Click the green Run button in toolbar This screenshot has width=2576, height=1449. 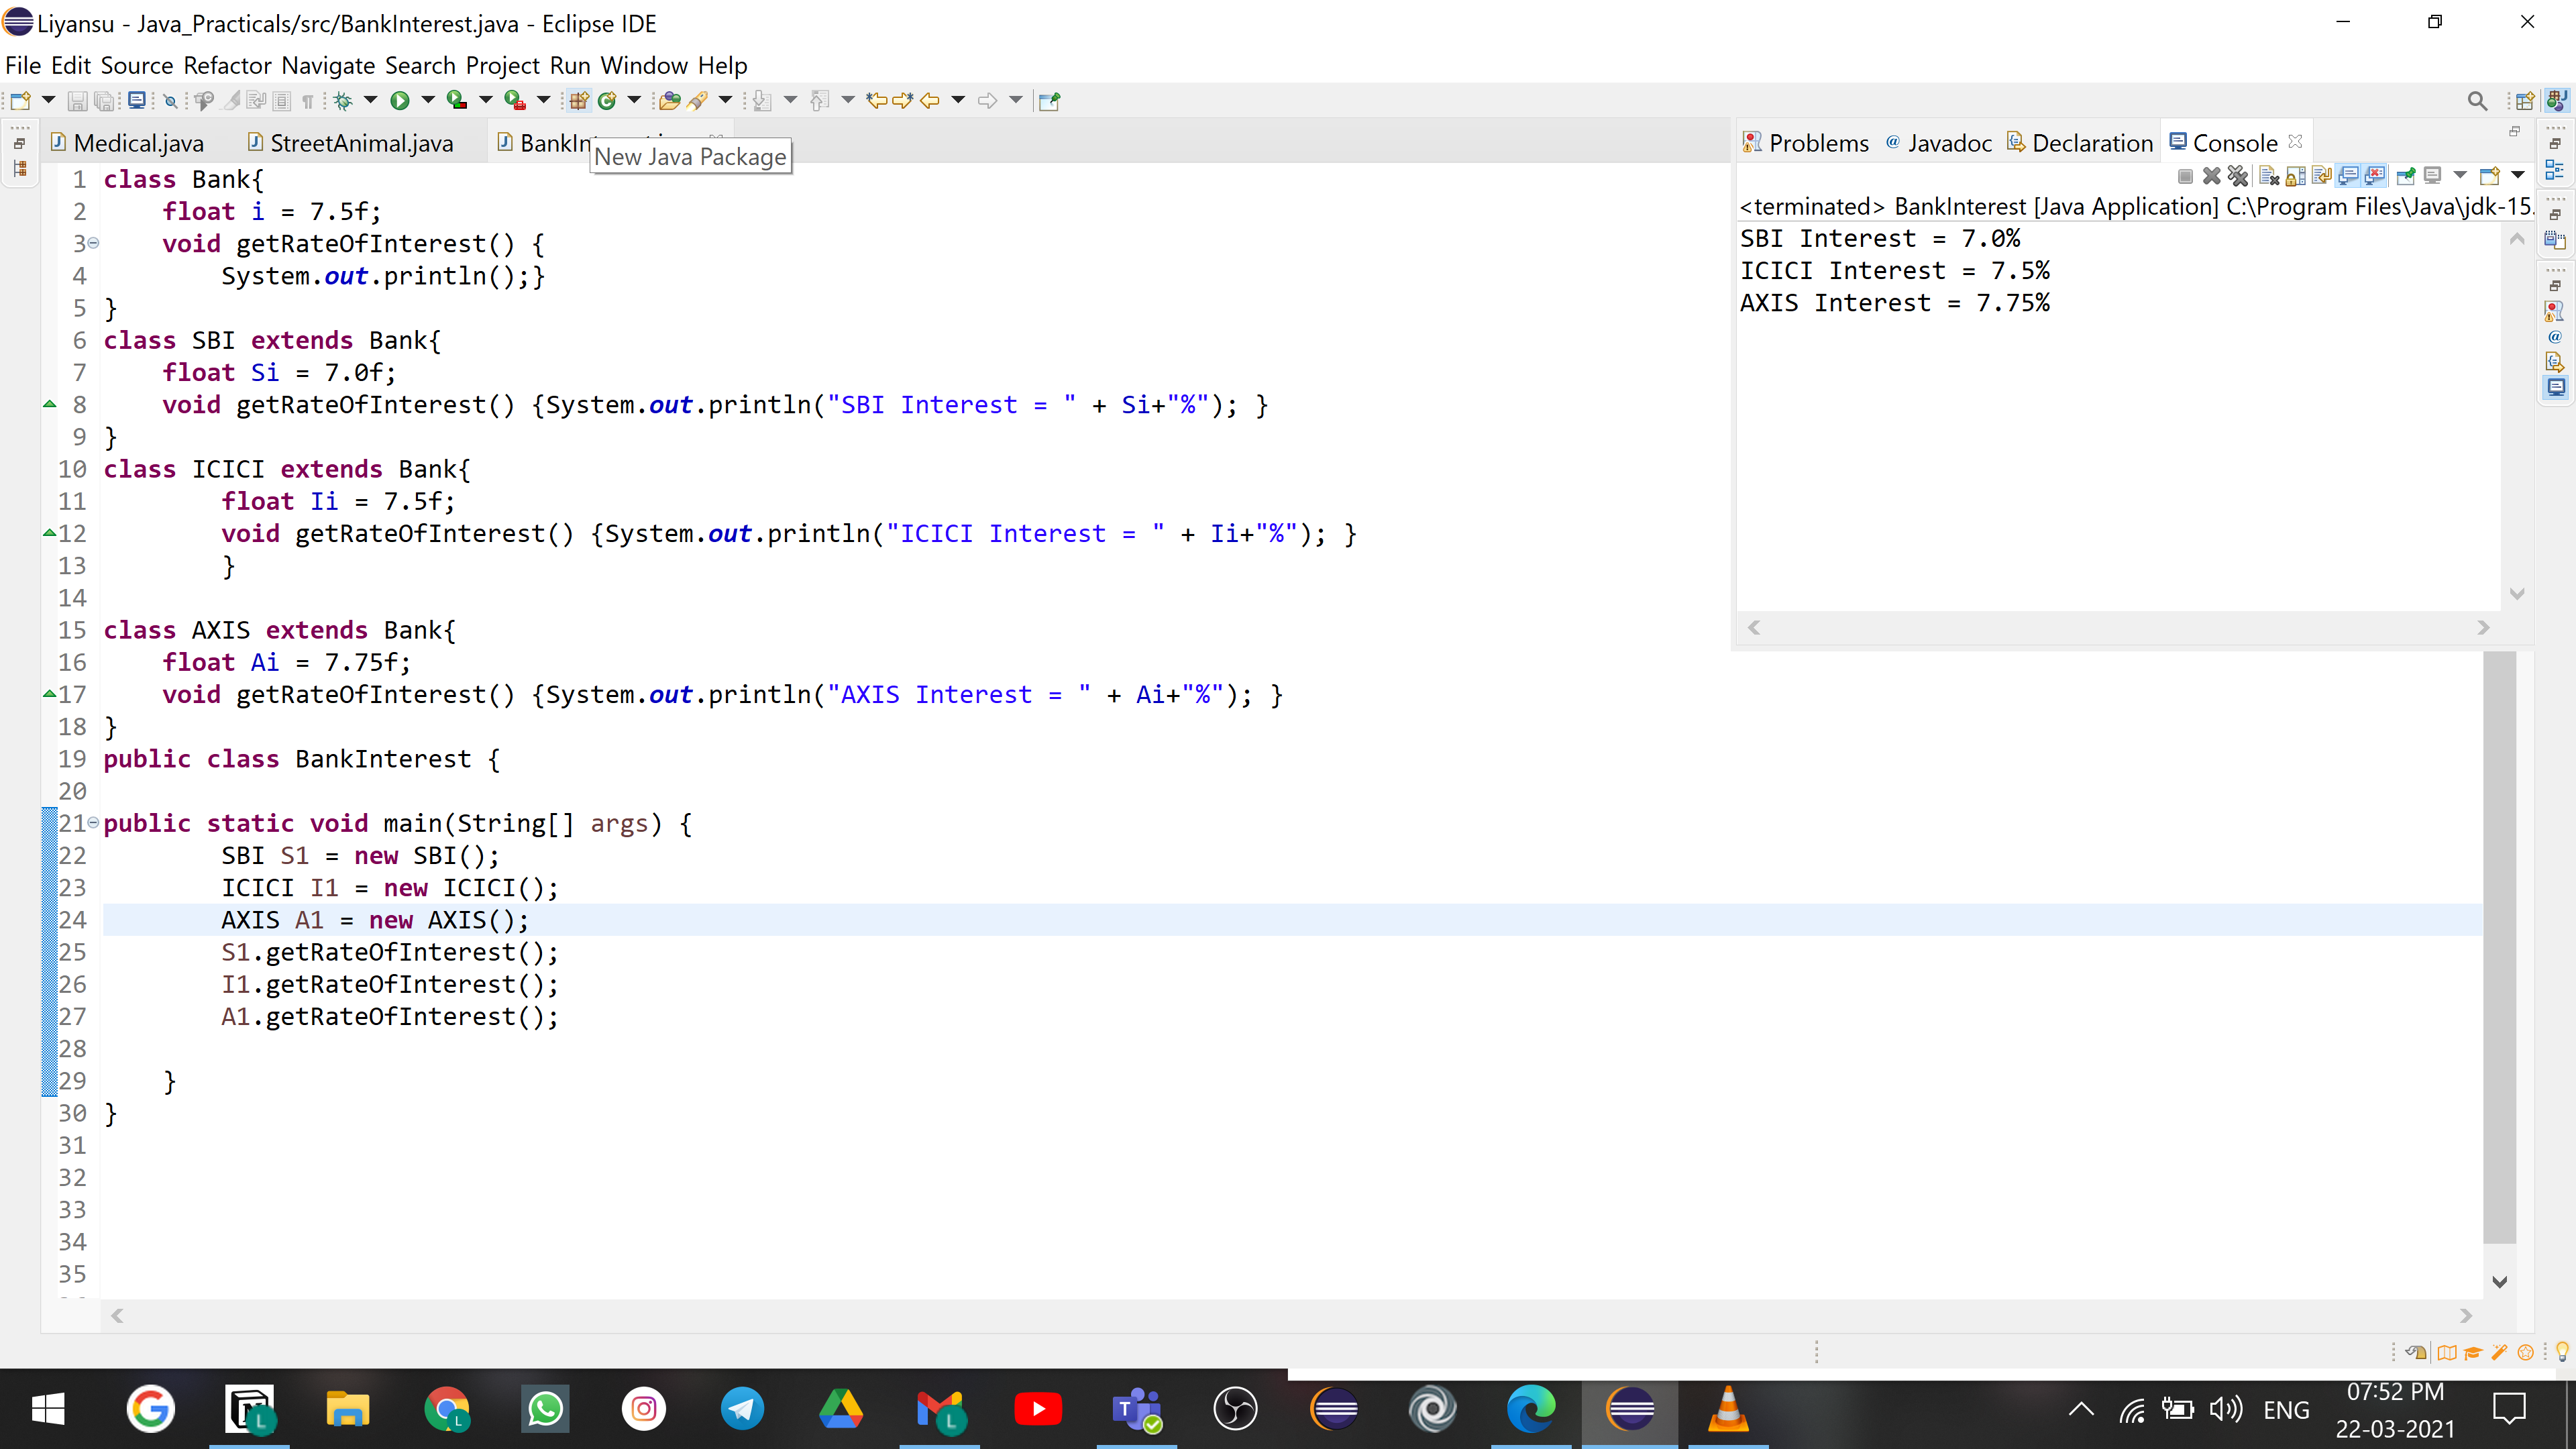399,100
